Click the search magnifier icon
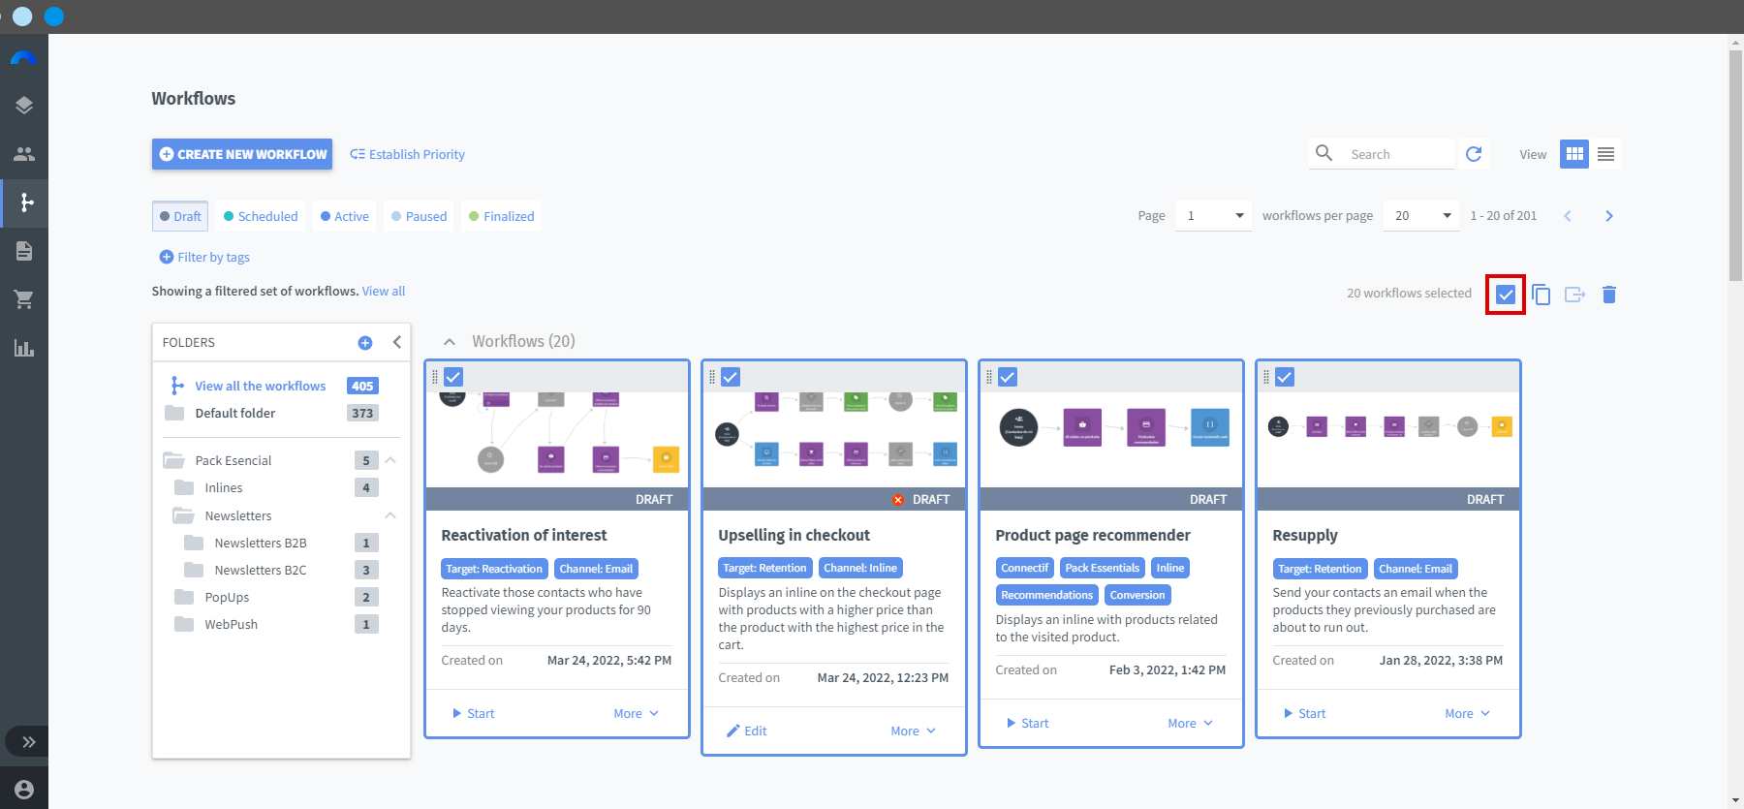The width and height of the screenshot is (1744, 809). click(x=1324, y=152)
